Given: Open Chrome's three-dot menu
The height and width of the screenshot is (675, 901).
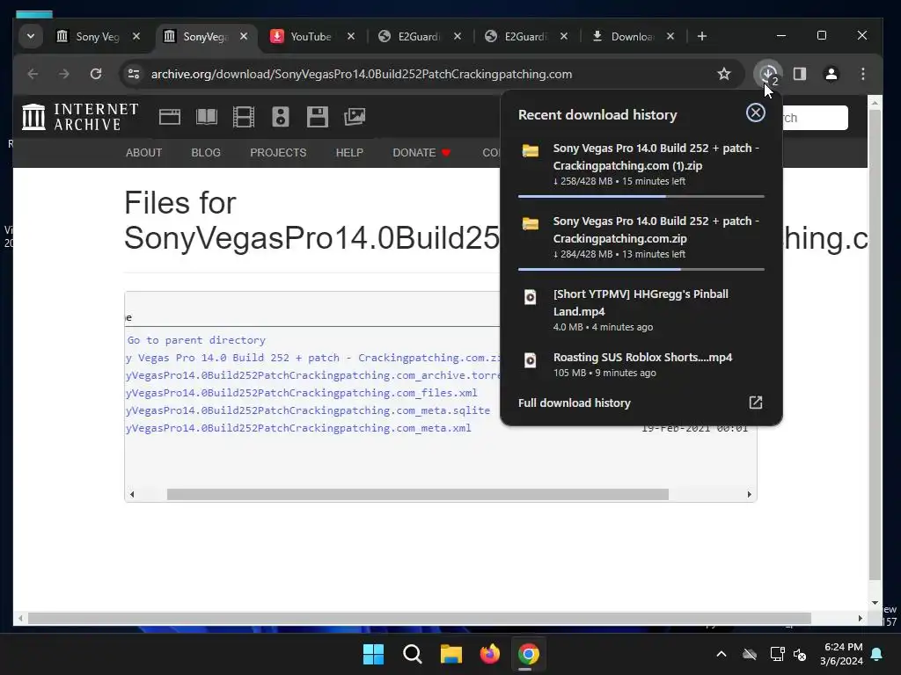Looking at the screenshot, I should [863, 74].
